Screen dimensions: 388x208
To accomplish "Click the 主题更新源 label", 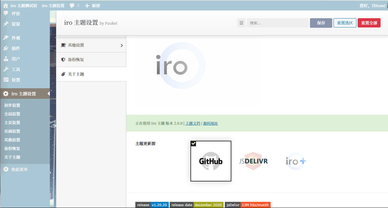I will click(x=145, y=144).
